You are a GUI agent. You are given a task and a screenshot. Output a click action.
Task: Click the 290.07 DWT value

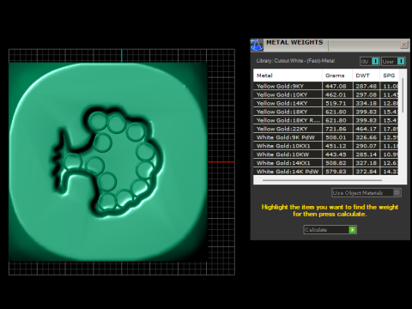pos(367,146)
